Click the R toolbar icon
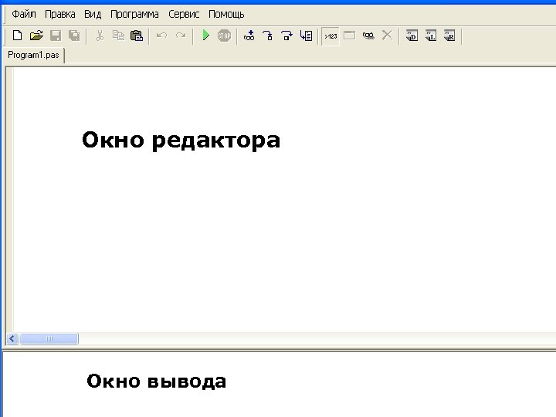Viewport: 556px width, 417px height. coord(449,36)
